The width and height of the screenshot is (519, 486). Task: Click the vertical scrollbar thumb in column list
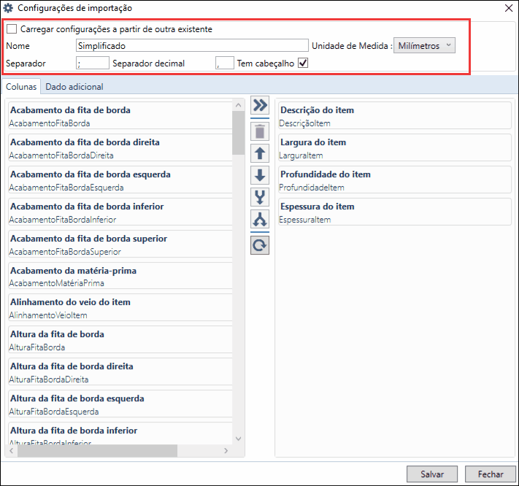point(238,133)
